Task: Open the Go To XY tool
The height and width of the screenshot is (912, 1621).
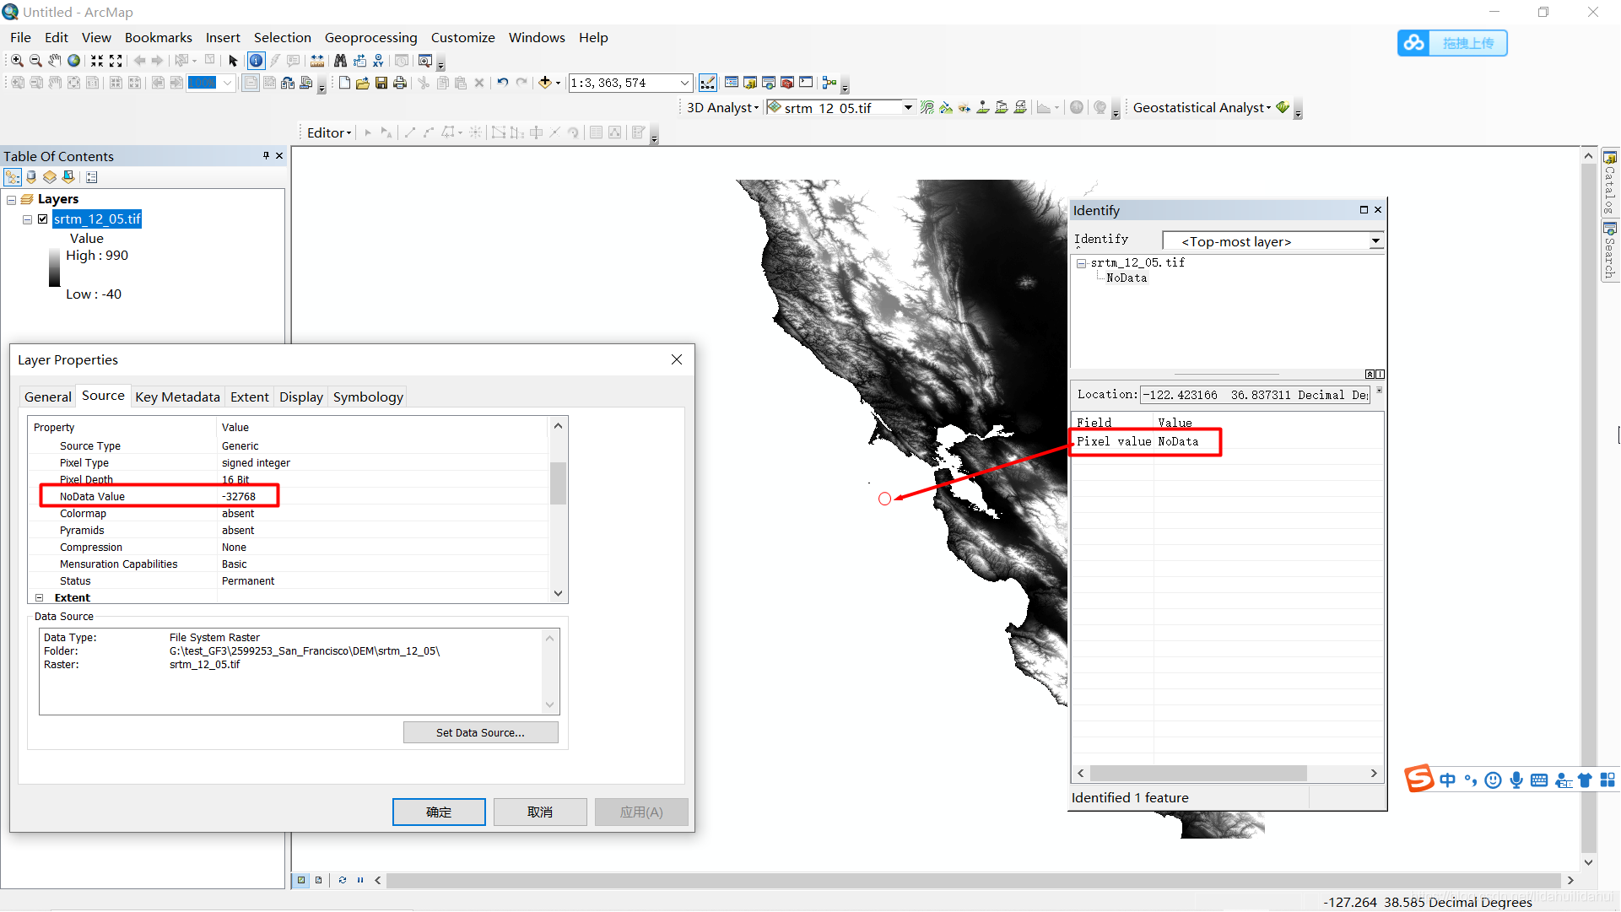Action: [378, 61]
